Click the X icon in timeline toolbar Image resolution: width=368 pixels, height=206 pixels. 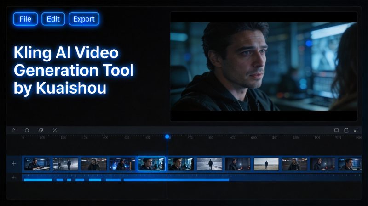tap(55, 130)
